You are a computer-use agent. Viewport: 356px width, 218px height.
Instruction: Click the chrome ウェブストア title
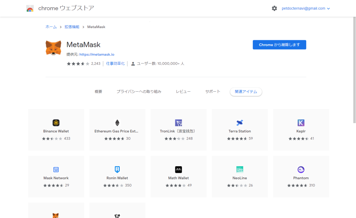[x=66, y=8]
